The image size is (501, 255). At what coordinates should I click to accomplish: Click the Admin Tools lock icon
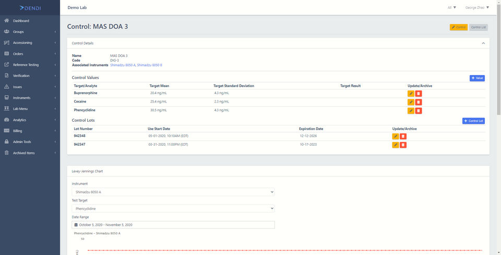[x=6, y=142]
